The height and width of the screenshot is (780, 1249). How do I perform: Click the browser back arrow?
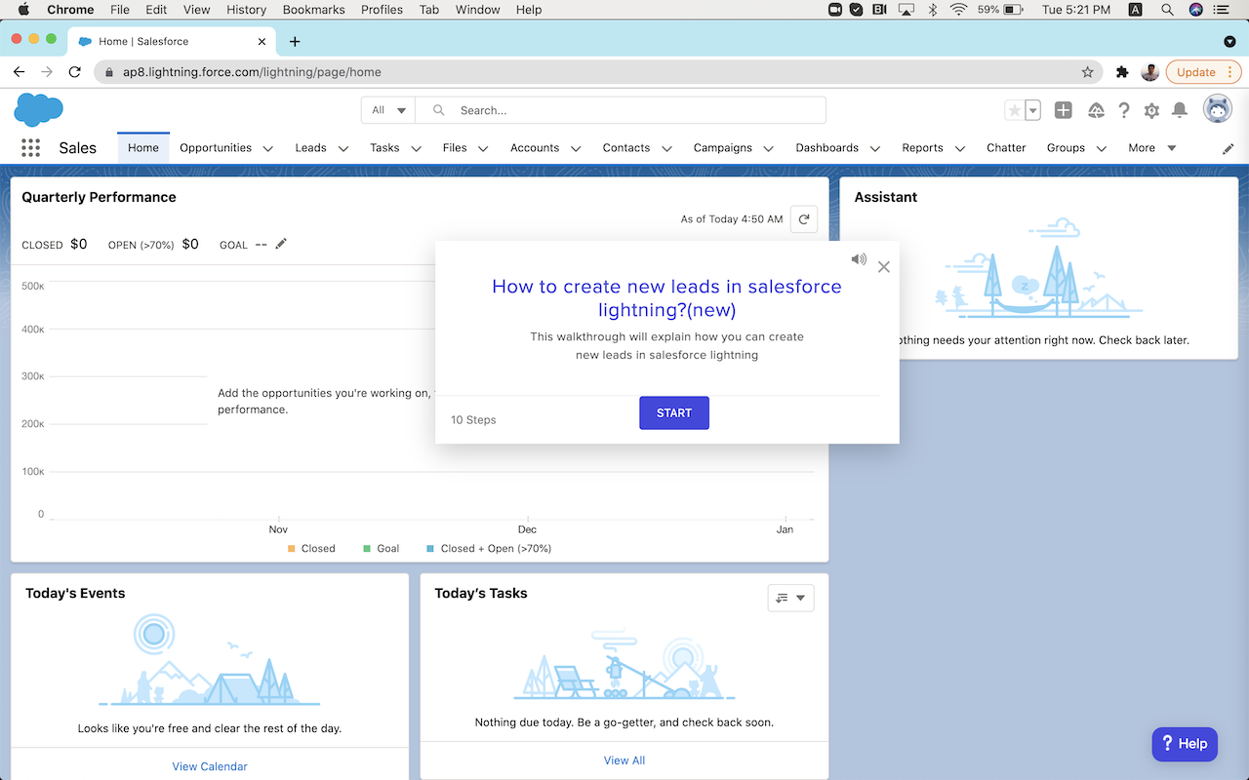(x=19, y=72)
